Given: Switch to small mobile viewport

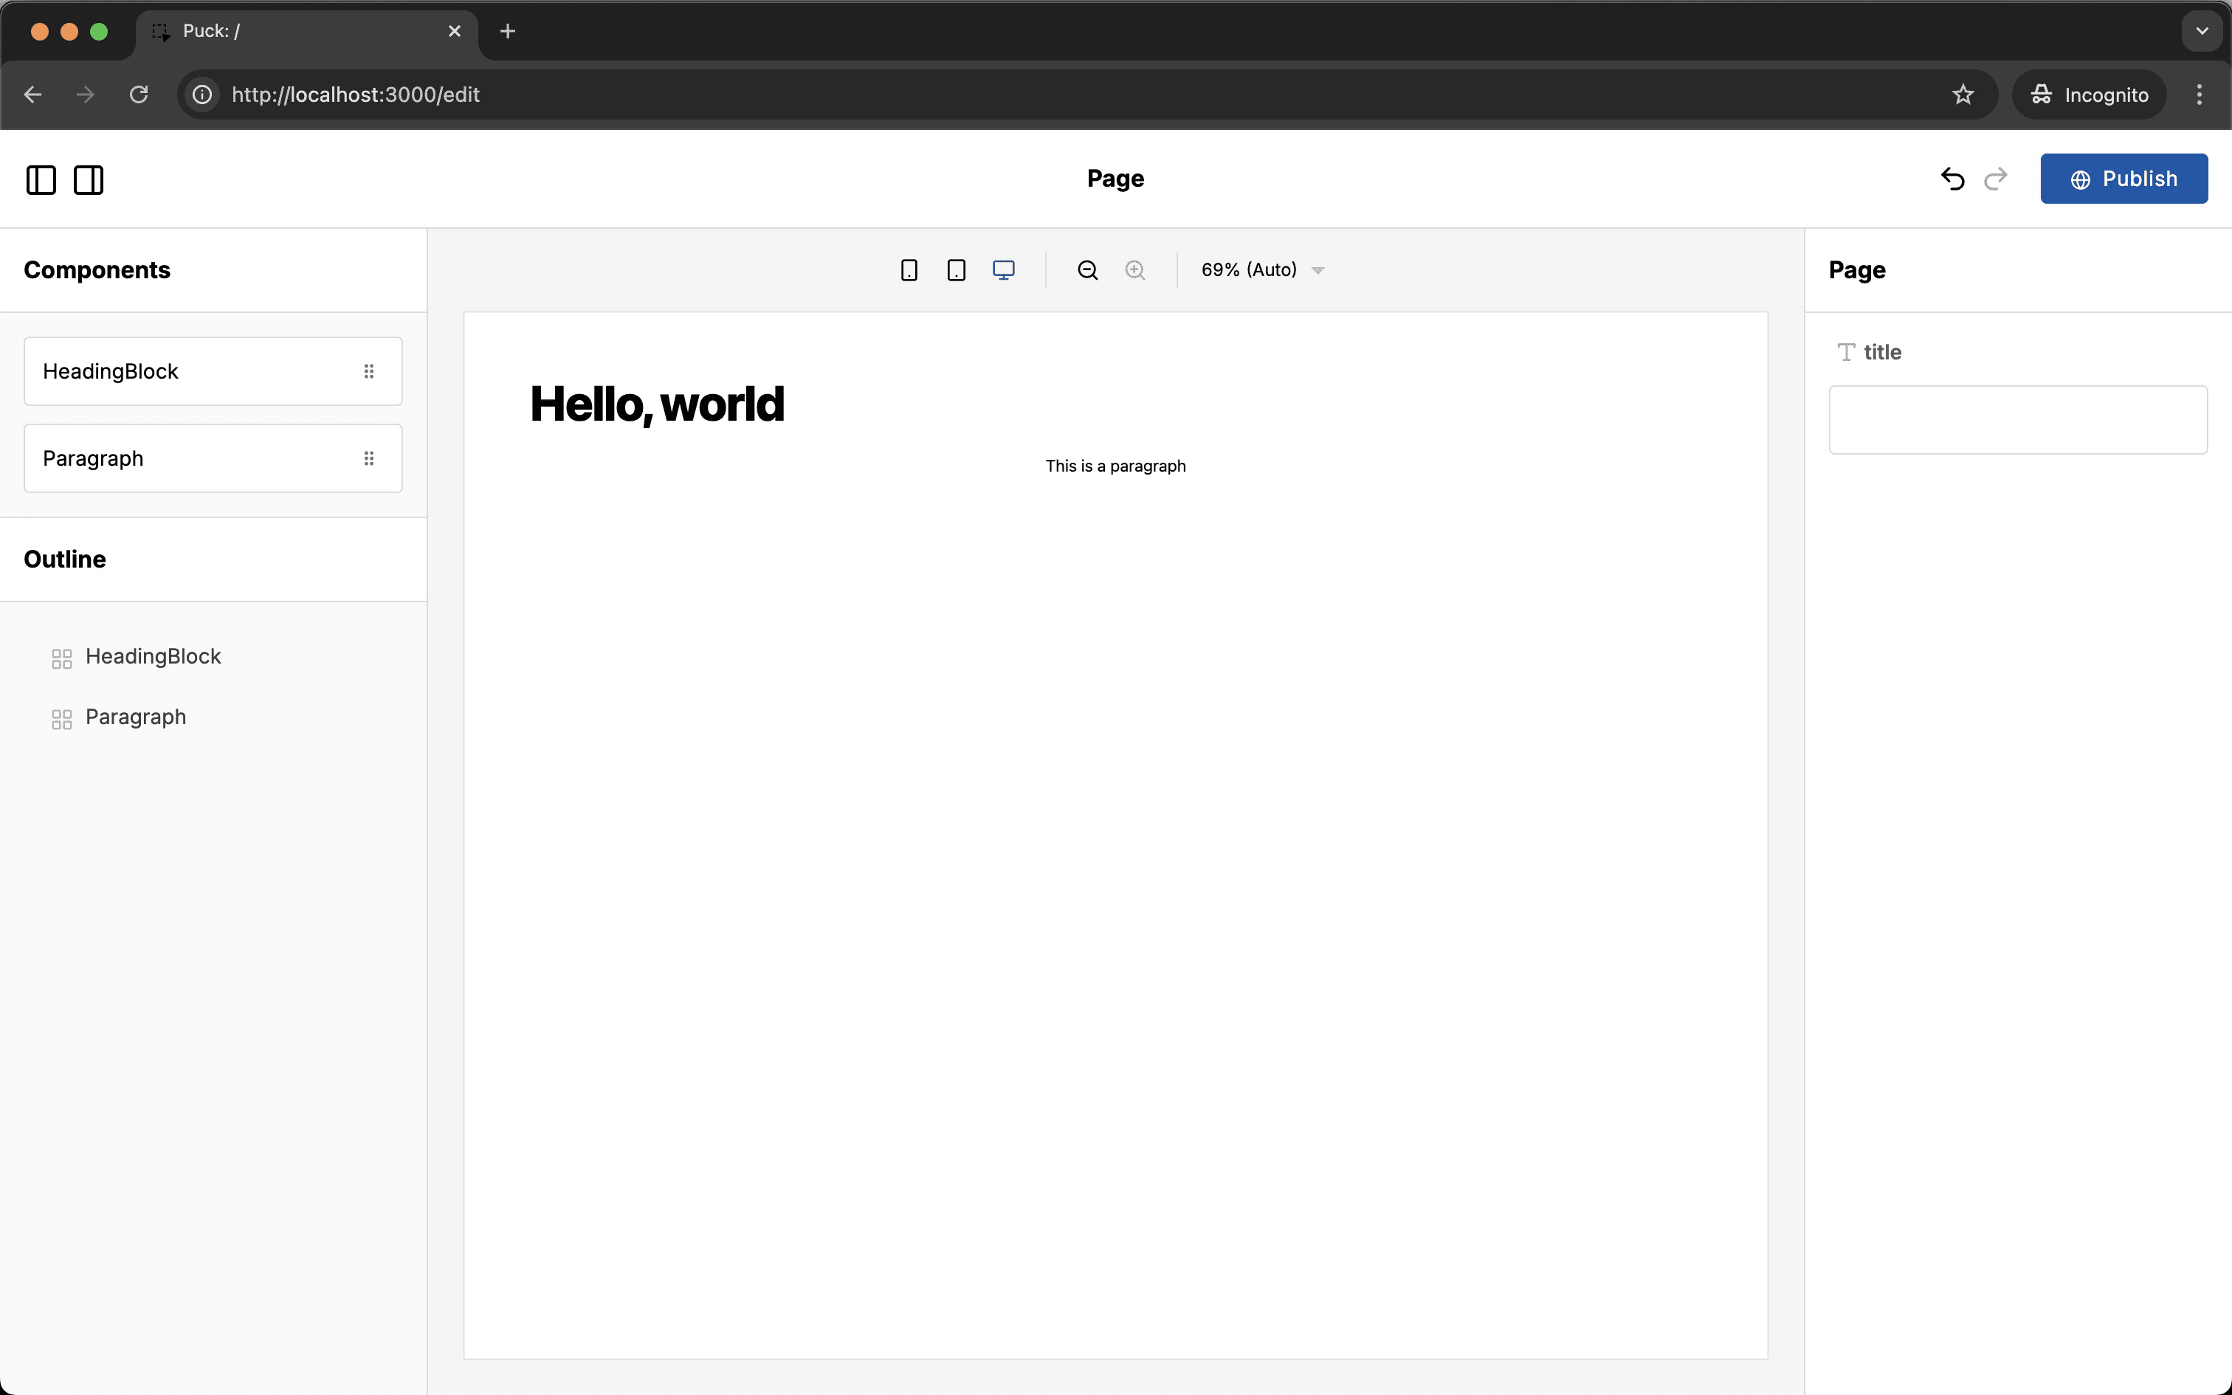Looking at the screenshot, I should tap(909, 270).
